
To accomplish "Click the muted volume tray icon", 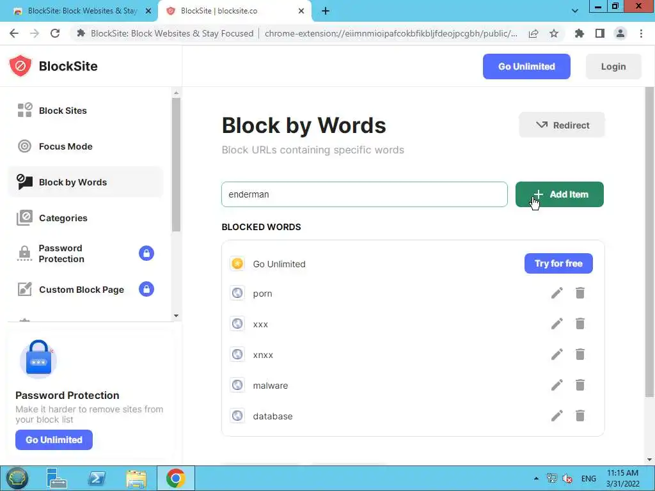I will click(x=567, y=478).
